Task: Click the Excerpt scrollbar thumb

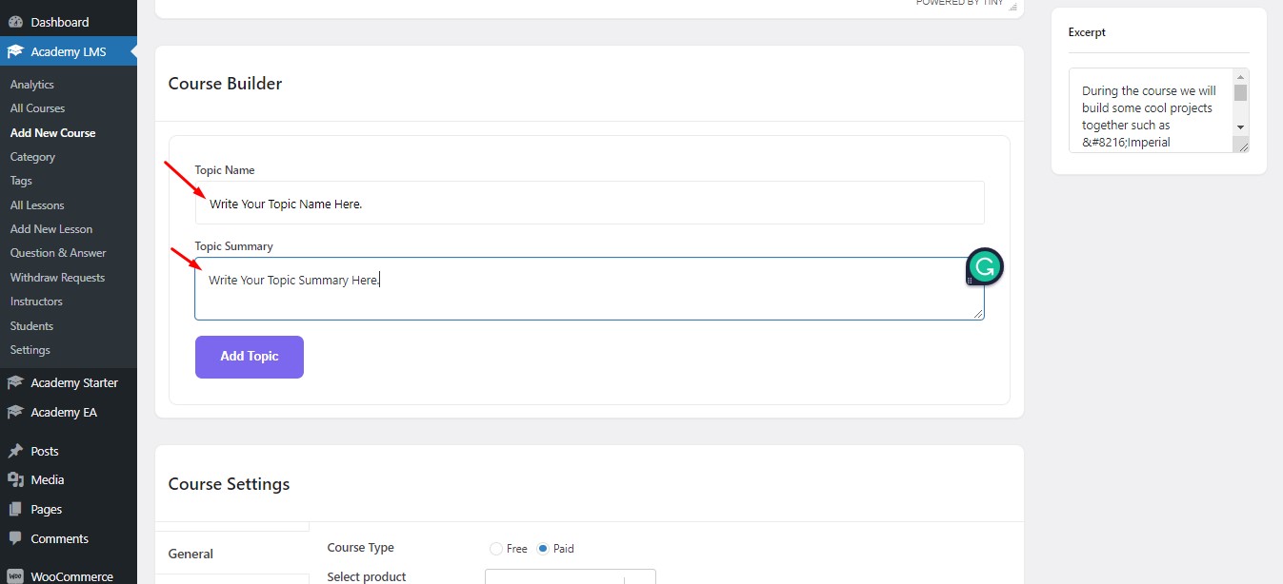Action: coord(1240,92)
